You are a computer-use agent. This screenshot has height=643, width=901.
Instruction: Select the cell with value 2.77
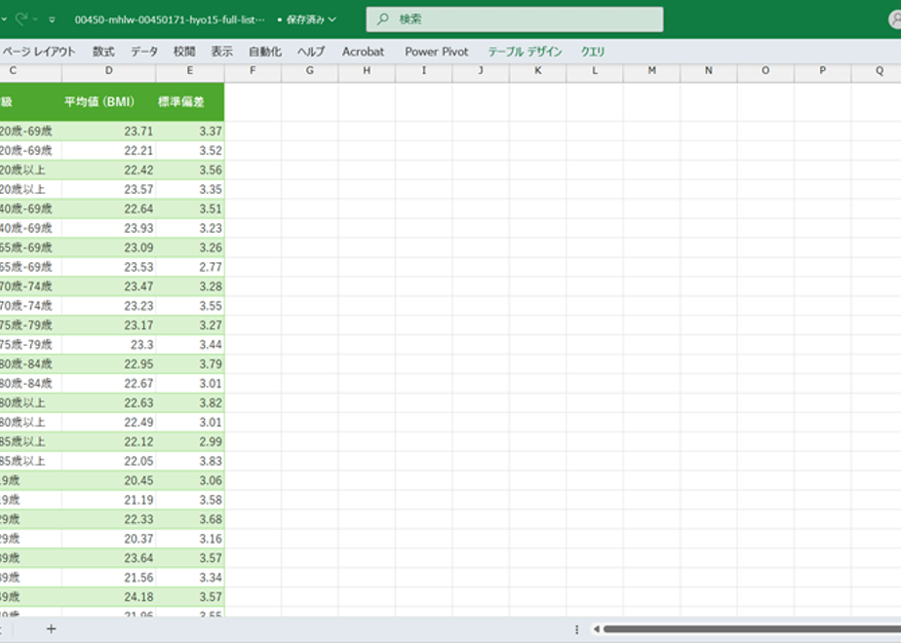tap(190, 267)
